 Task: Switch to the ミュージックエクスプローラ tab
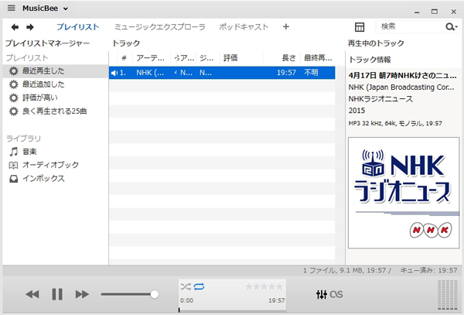pos(160,27)
